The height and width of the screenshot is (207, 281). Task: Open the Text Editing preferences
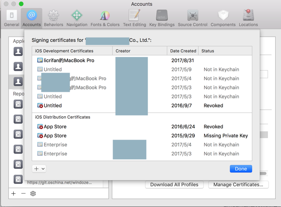coord(134,18)
